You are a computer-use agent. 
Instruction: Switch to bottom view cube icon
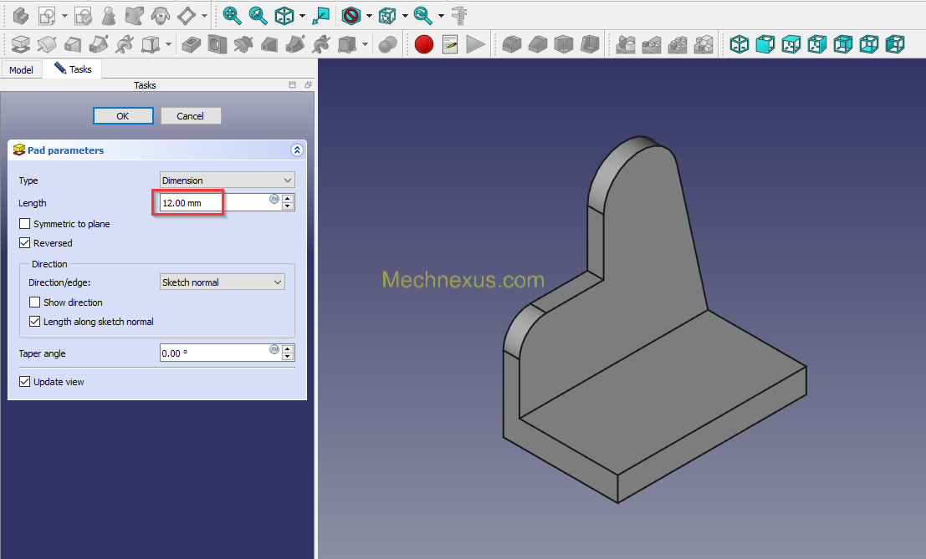coord(869,45)
